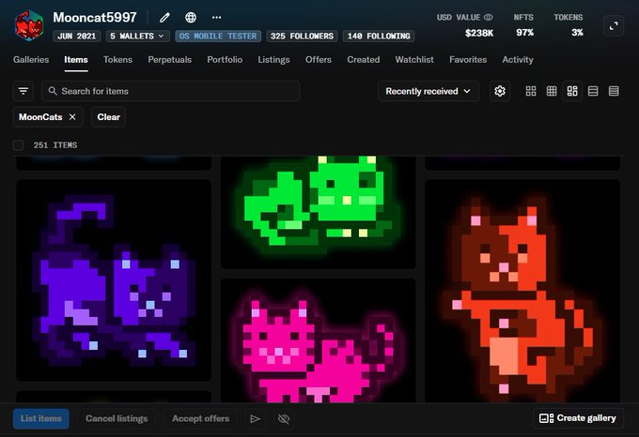
Task: Open the three-dot more options menu
Action: coord(216,18)
